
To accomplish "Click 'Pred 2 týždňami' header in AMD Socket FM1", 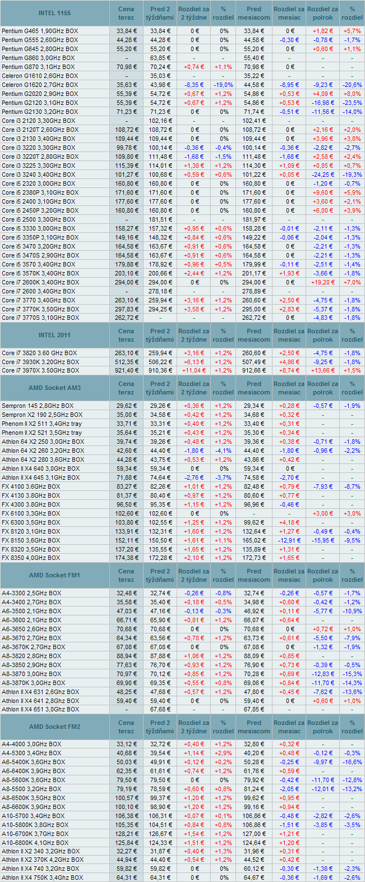I will (160, 576).
